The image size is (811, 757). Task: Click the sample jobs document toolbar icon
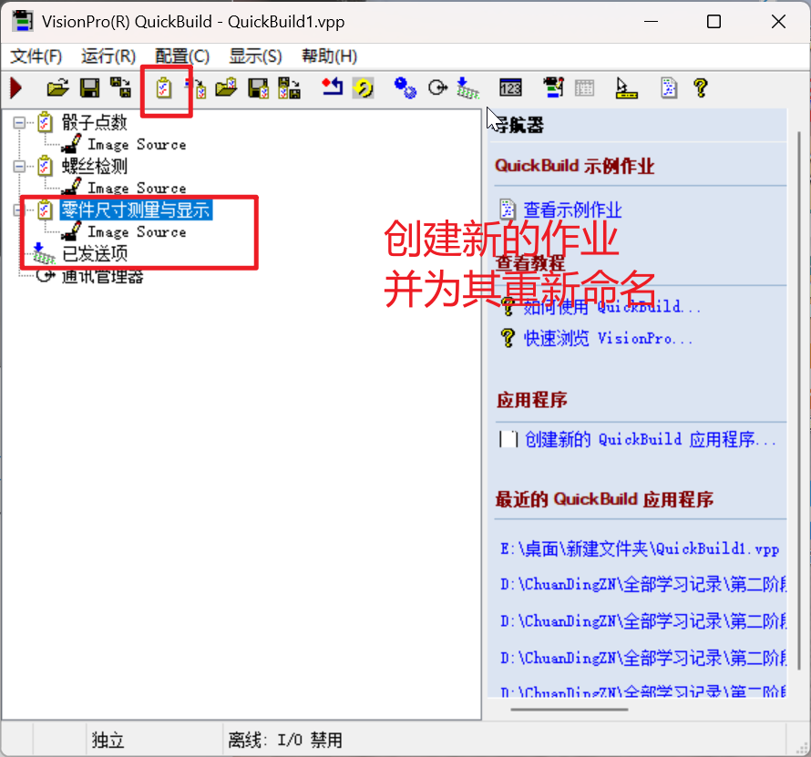point(669,87)
